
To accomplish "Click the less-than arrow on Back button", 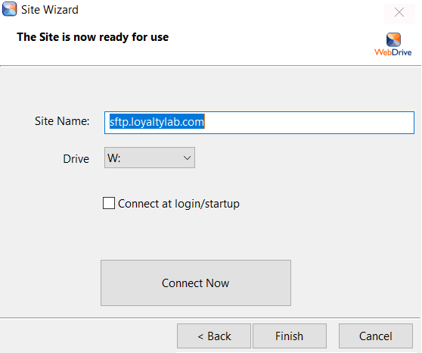I will click(200, 336).
